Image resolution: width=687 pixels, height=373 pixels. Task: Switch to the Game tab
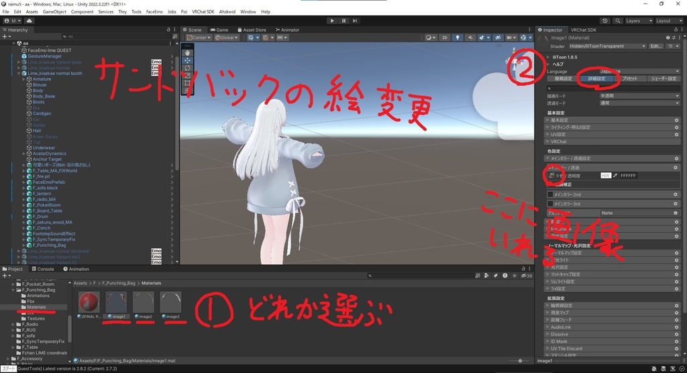[219, 30]
